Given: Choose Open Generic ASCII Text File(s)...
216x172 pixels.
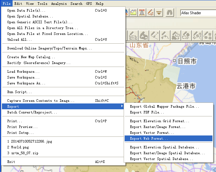Looking at the screenshot, I should (x=64, y=22).
